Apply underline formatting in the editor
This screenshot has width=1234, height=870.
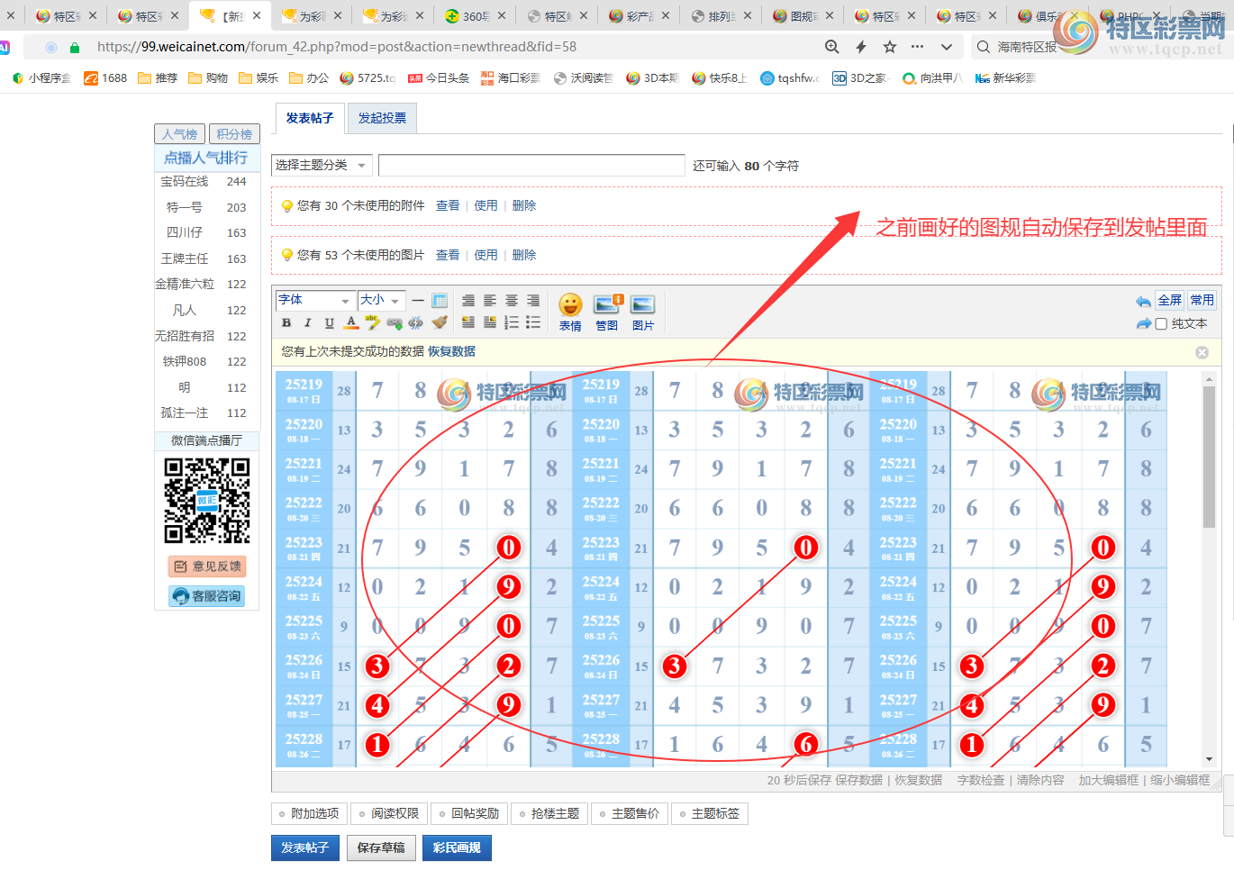click(330, 322)
